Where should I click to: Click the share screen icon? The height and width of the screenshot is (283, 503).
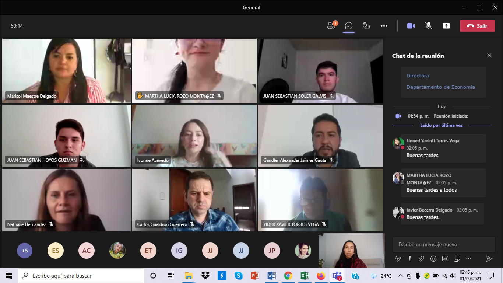pyautogui.click(x=446, y=26)
